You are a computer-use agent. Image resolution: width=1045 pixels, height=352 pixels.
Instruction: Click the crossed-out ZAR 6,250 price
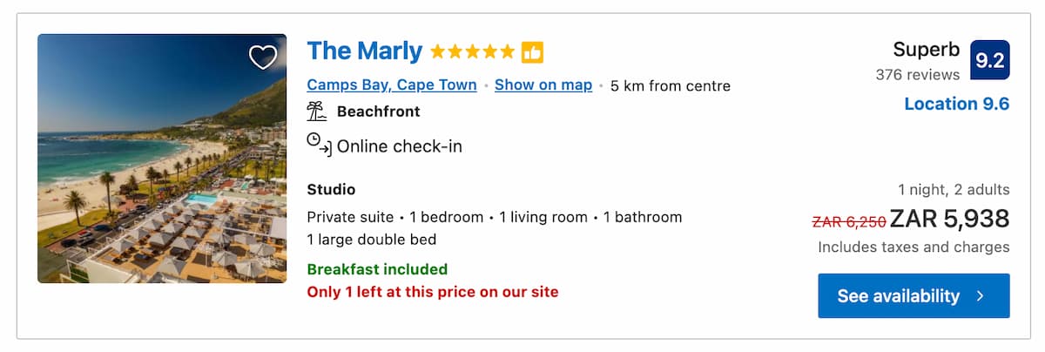tap(849, 221)
